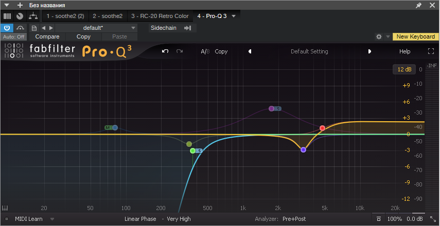
Task: Go to the previous Pro-Q preset
Action: point(250,51)
